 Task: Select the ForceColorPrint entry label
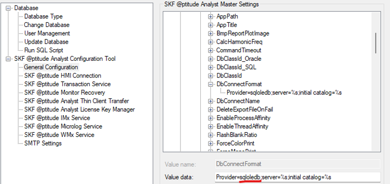235,143
